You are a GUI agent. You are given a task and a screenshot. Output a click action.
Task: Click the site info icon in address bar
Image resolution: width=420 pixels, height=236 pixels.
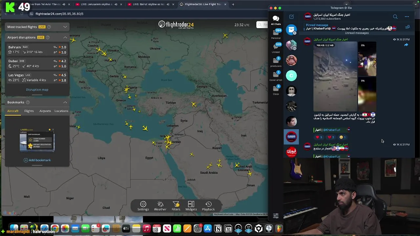click(31, 14)
